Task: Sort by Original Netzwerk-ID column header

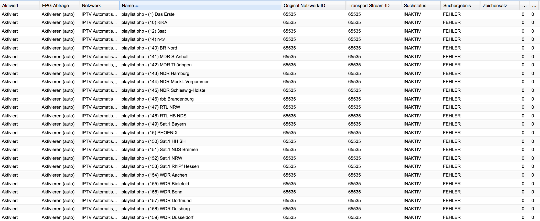Action: point(314,5)
